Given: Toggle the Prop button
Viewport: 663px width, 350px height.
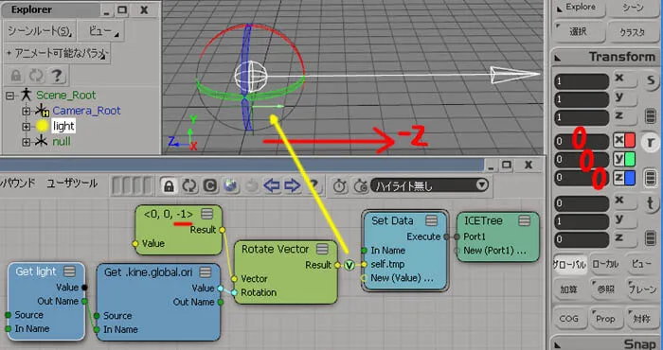Looking at the screenshot, I should coord(605,319).
